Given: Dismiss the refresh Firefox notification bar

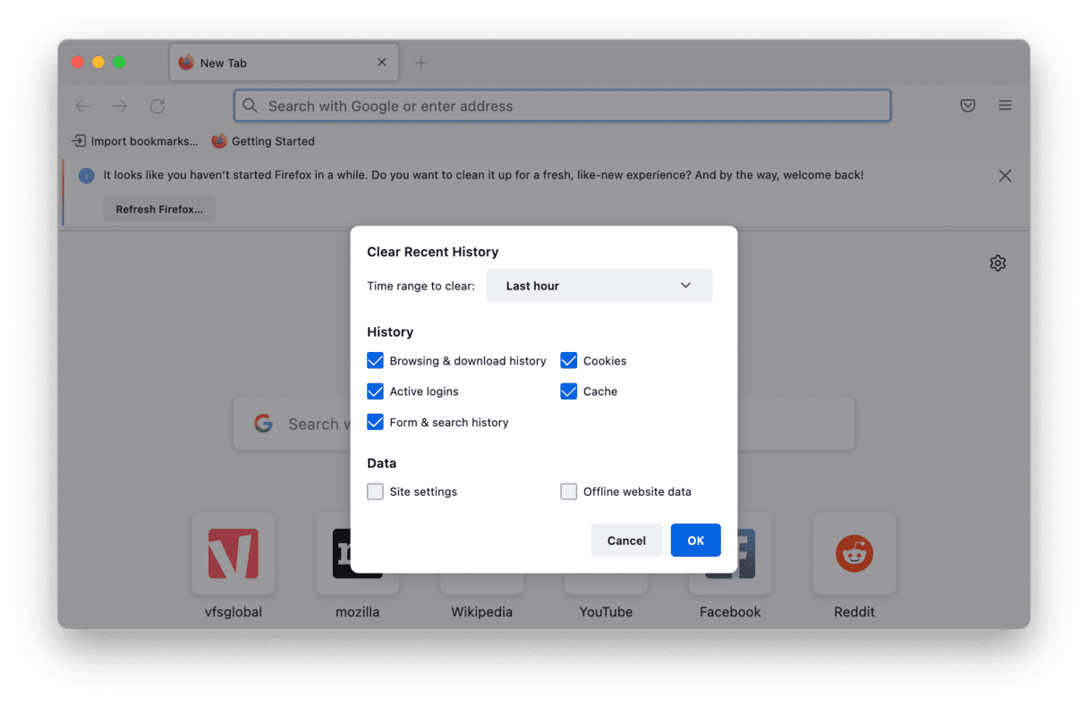Looking at the screenshot, I should pos(1005,176).
